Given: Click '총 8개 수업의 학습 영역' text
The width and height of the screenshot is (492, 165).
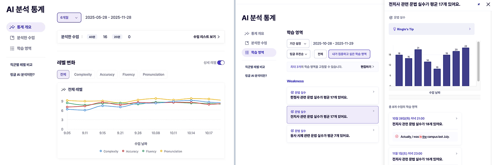Looking at the screenshot, I should (x=403, y=107).
